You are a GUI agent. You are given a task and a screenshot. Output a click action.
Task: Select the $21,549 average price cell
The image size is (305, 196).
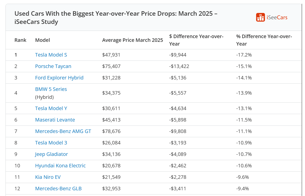point(111,177)
